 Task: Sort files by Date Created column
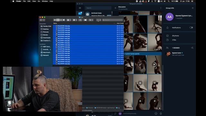pyautogui.click(x=120, y=23)
